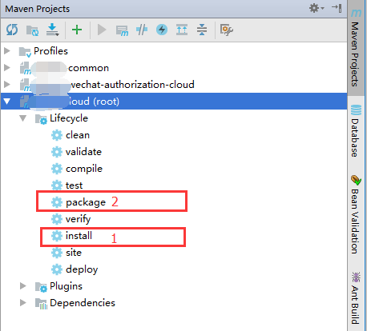Click the Collapse All tree icon

202,30
